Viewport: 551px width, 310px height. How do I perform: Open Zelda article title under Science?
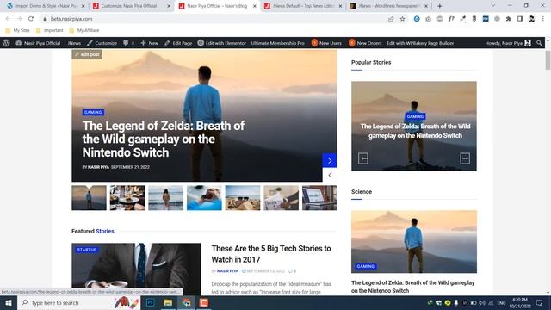(413, 287)
